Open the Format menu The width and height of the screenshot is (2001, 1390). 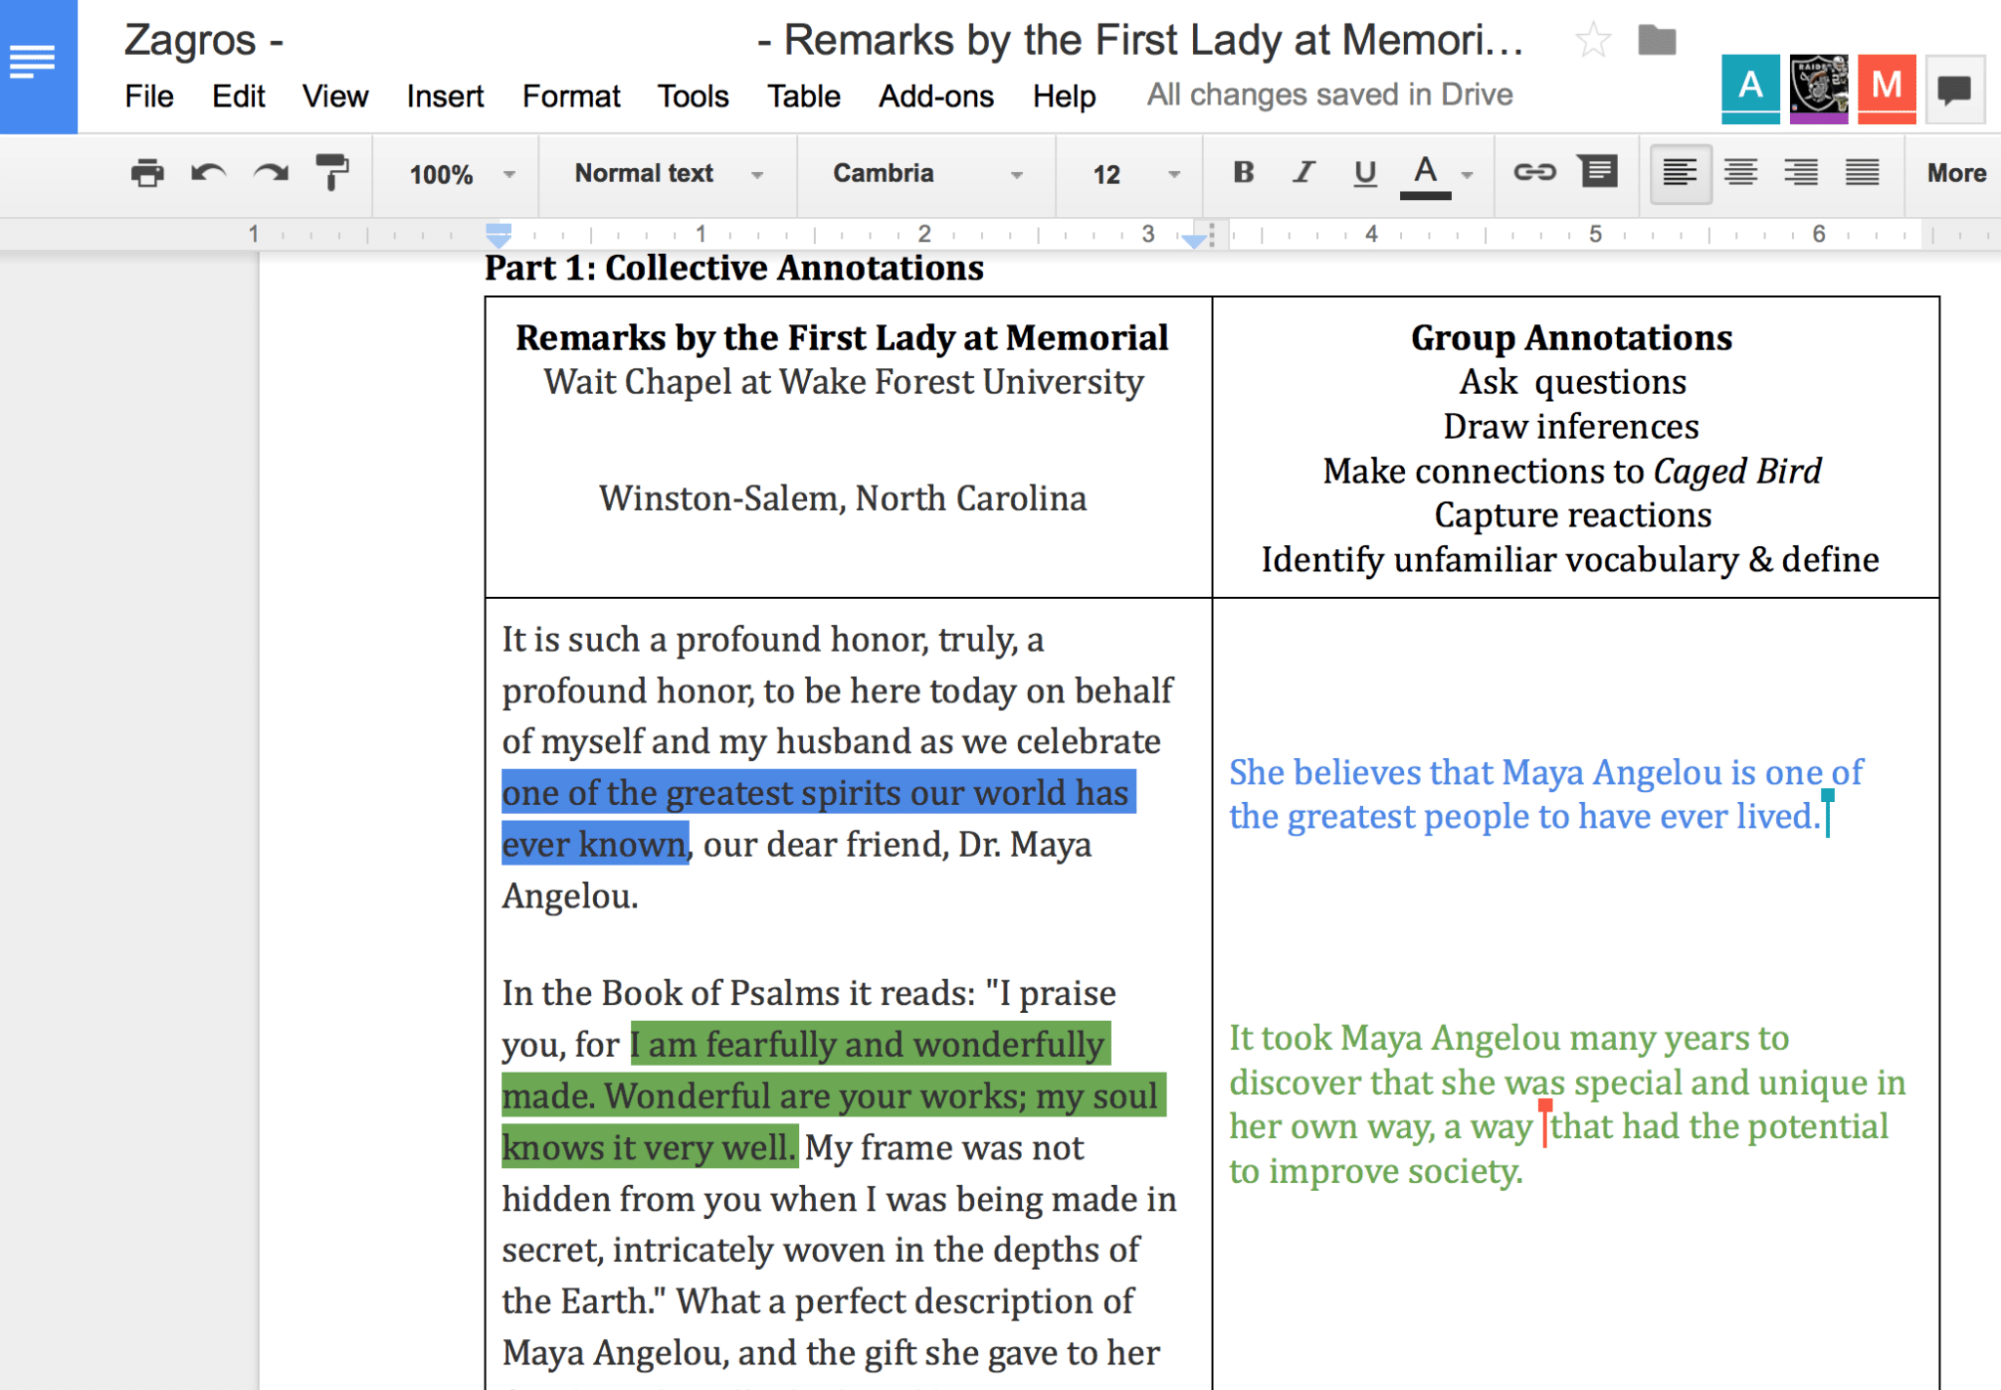click(571, 96)
